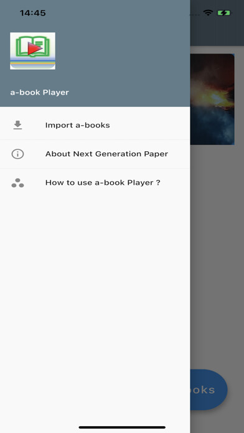Tap the dimmed blue books button
The image size is (244, 433).
[209, 389]
